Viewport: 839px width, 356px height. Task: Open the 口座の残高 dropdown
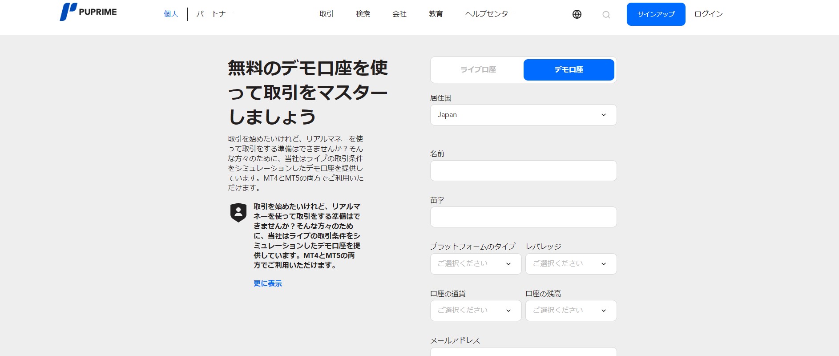571,311
